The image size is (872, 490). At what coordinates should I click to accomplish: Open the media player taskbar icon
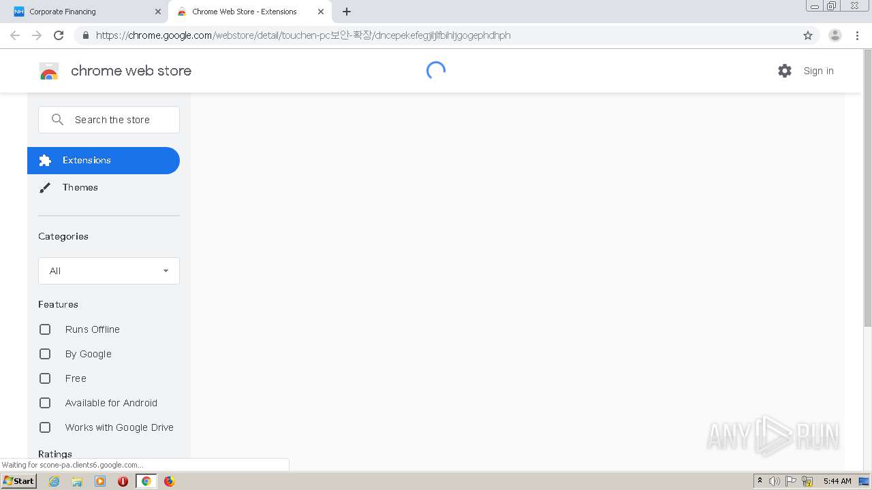(x=100, y=481)
